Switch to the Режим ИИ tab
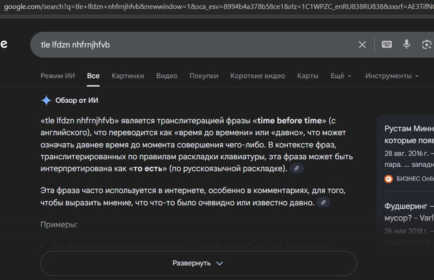The width and height of the screenshot is (434, 280). pyautogui.click(x=58, y=76)
